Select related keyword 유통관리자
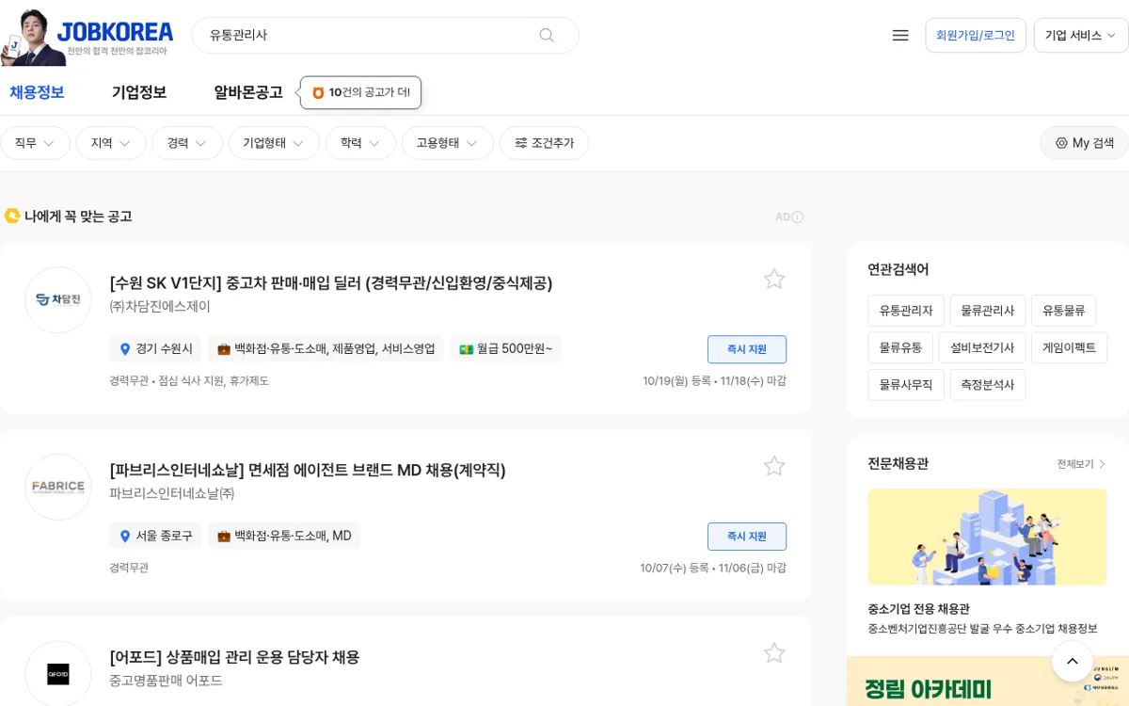The image size is (1129, 706). click(x=906, y=311)
